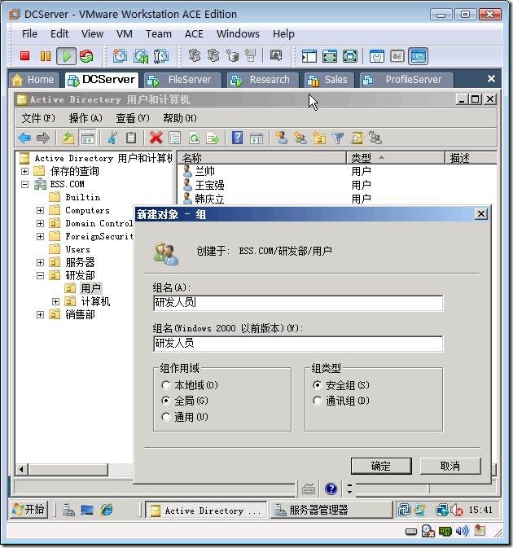Image resolution: width=513 pixels, height=548 pixels.
Task: Click the up one level folder icon
Action: (x=68, y=138)
